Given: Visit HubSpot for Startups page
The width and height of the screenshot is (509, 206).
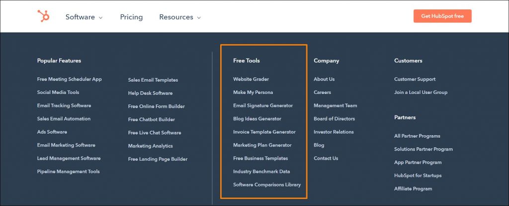Looking at the screenshot, I should click(x=418, y=175).
